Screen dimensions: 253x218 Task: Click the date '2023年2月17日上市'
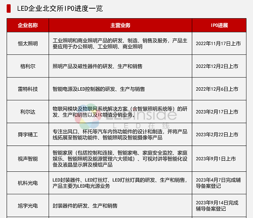click(217, 112)
